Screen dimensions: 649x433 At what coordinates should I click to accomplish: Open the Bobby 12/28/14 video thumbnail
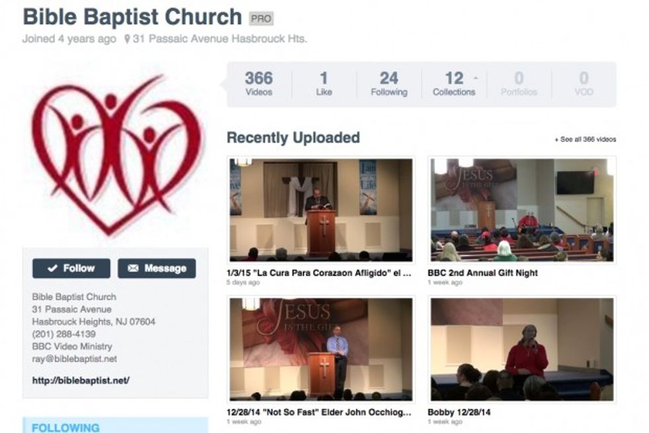click(x=522, y=349)
